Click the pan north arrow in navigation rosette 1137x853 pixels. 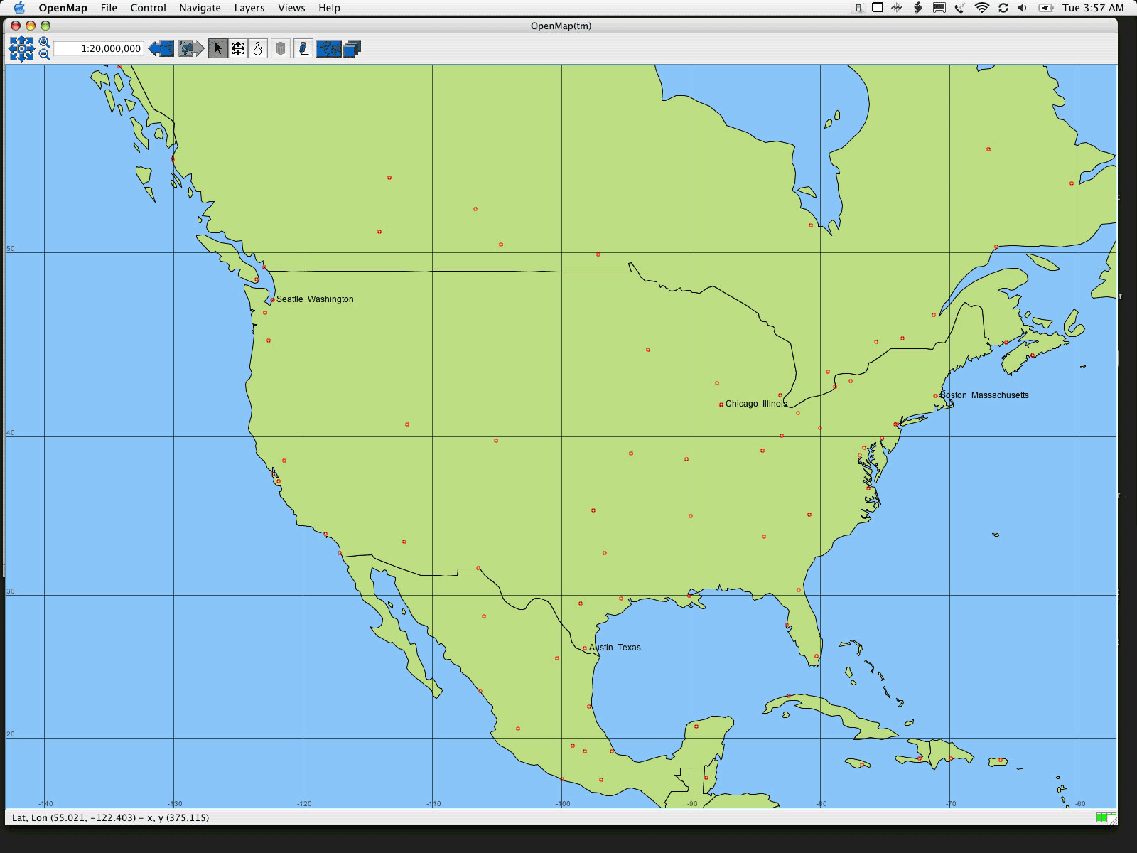point(21,40)
